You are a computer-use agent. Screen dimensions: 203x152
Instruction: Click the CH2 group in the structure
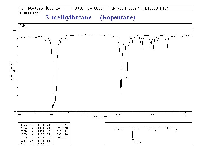click(x=152, y=128)
